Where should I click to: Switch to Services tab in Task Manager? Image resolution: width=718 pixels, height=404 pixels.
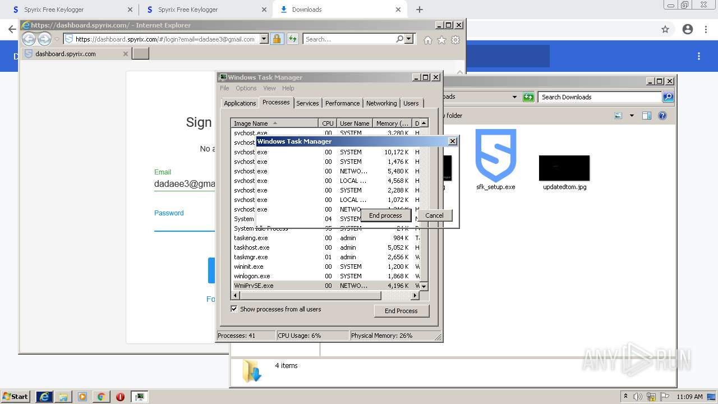pyautogui.click(x=307, y=103)
